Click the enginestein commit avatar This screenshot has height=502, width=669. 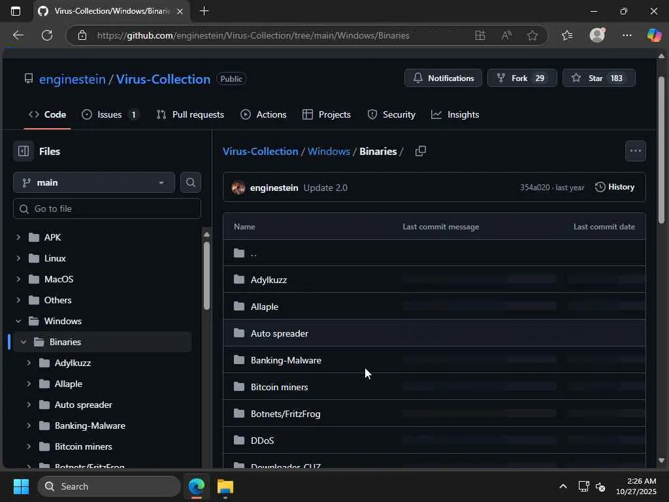coord(238,188)
